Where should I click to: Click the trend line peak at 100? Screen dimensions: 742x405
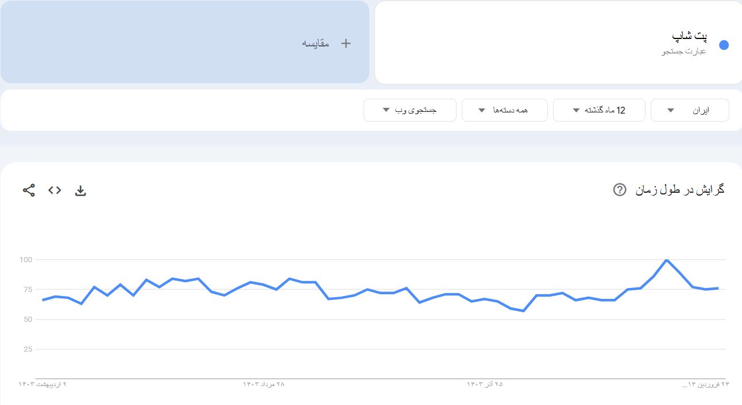click(666, 260)
